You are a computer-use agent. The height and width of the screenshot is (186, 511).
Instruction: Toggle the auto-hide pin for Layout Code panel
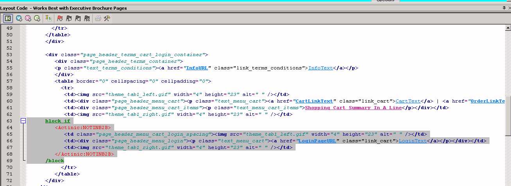(504, 8)
